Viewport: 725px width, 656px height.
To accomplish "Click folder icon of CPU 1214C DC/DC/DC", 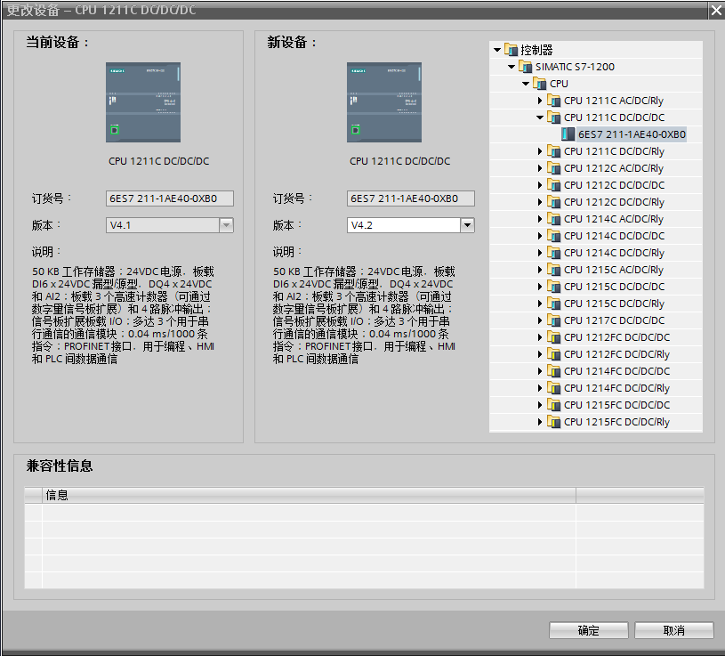I will (554, 236).
